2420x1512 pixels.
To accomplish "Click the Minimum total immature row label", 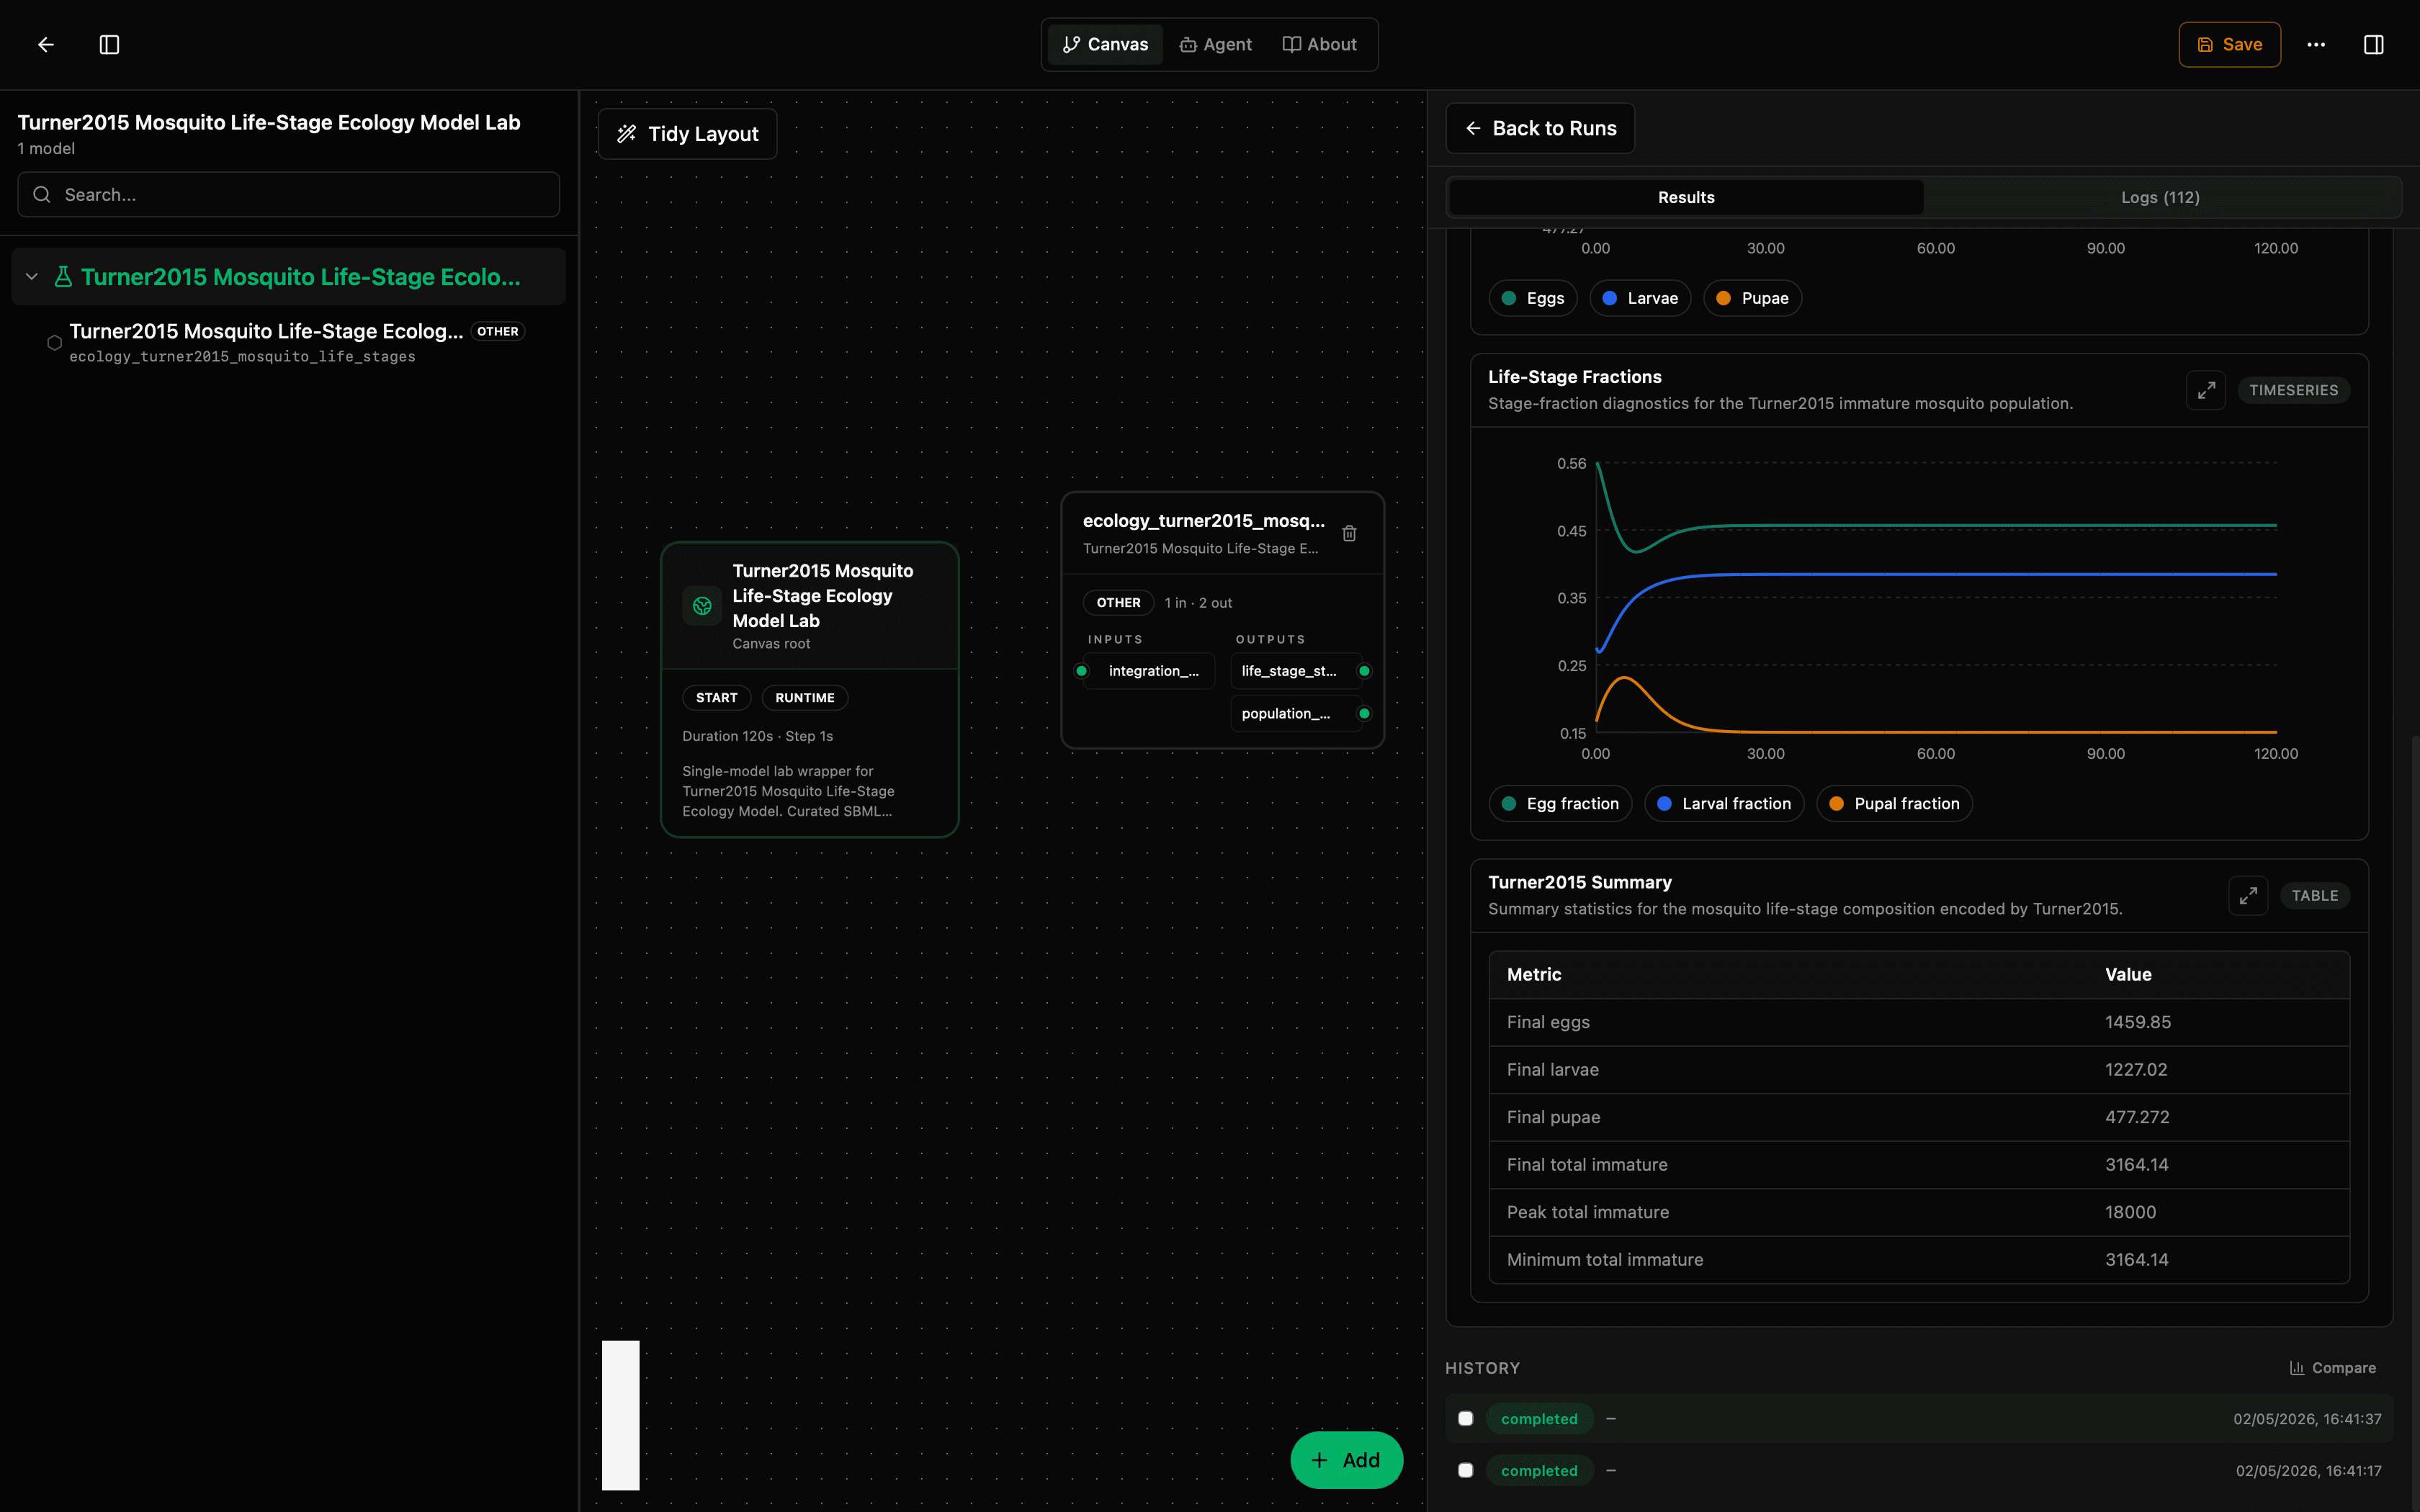I will (1605, 1259).
